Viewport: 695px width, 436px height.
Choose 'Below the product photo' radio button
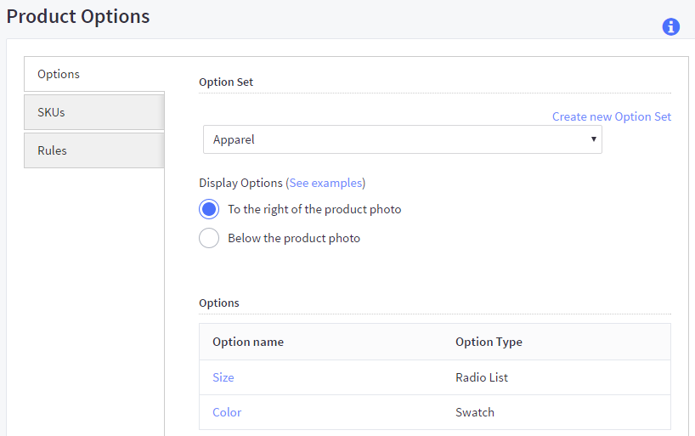209,238
